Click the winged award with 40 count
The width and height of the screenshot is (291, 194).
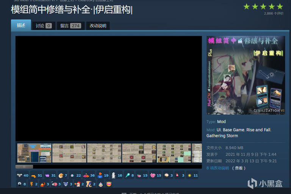[x=22, y=175]
